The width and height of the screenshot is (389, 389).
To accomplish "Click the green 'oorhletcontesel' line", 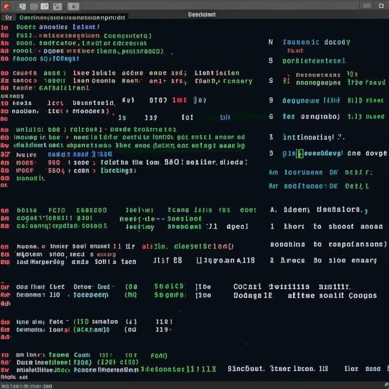I will tap(314, 61).
